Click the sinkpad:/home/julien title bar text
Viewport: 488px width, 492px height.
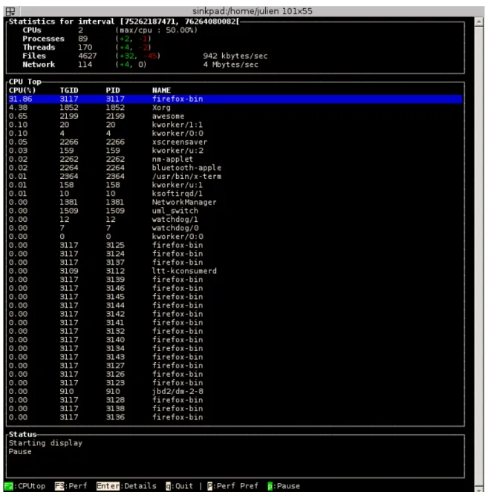tap(253, 12)
